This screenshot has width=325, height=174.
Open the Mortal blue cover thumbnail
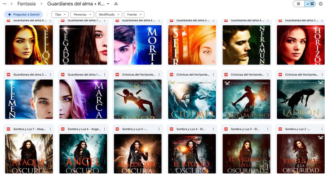click(x=138, y=45)
